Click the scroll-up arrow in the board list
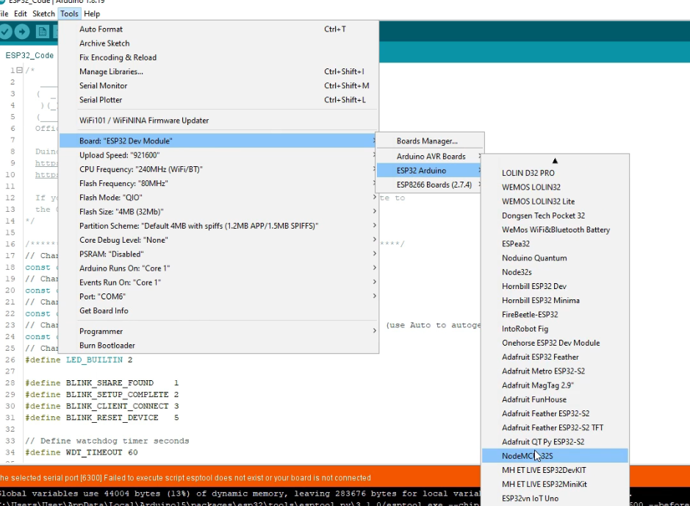The width and height of the screenshot is (690, 506). (555, 160)
